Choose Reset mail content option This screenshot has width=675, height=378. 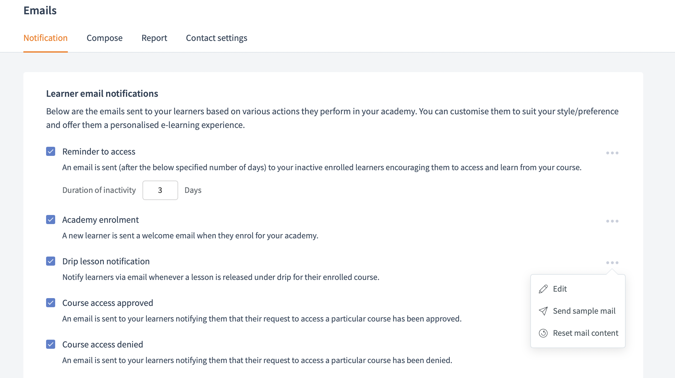[x=585, y=333]
